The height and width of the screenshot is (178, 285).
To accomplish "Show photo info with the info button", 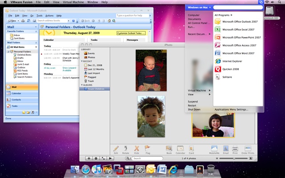I will tap(96, 158).
